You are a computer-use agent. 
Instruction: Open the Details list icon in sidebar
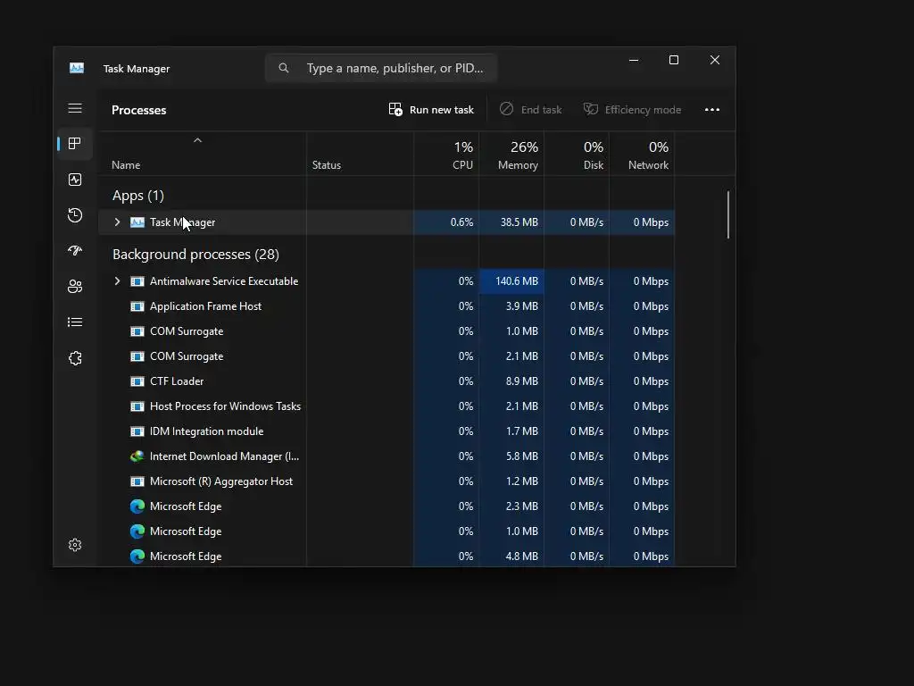[x=75, y=322]
